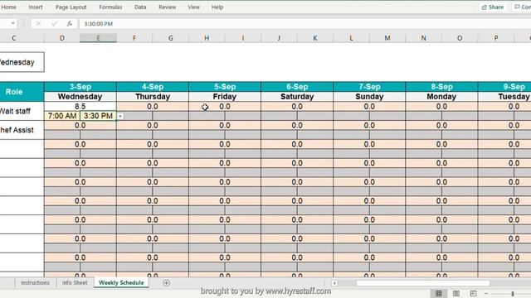Select column H header
This screenshot has height=298, width=531.
point(207,38)
